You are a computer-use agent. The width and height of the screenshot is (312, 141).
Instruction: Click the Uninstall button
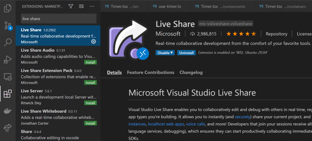pyautogui.click(x=187, y=53)
